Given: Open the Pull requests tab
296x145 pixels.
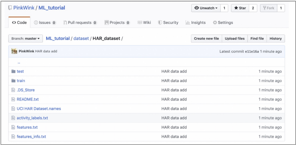Looking at the screenshot, I should point(80,23).
